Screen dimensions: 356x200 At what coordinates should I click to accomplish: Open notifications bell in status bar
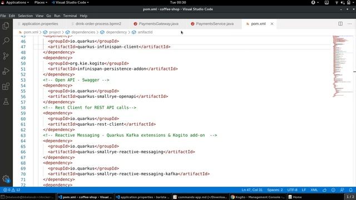click(x=350, y=190)
